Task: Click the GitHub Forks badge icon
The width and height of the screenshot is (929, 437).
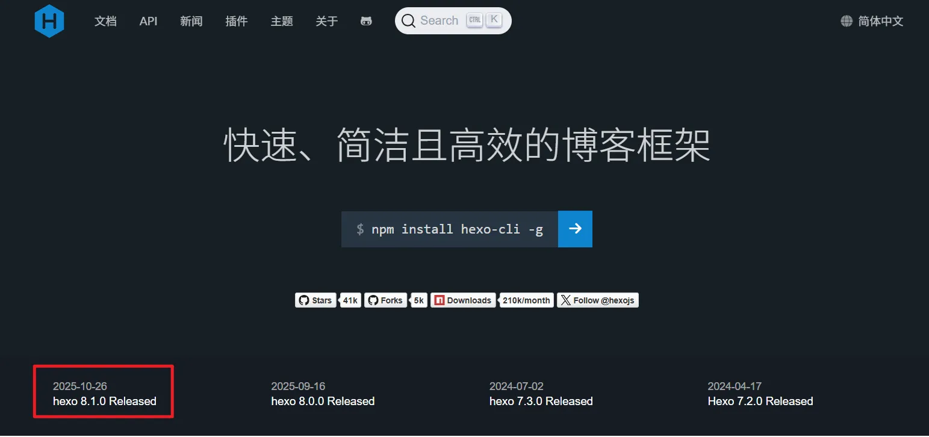Action: [373, 300]
